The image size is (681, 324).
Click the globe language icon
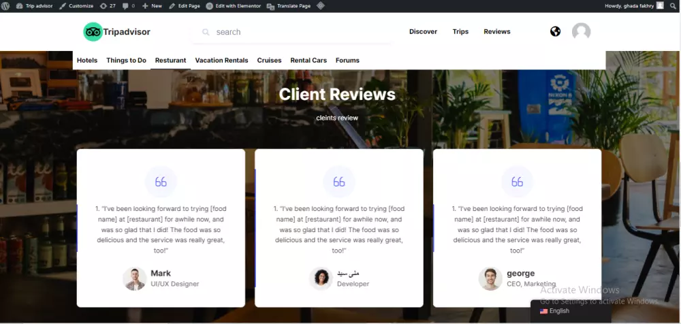coord(555,31)
